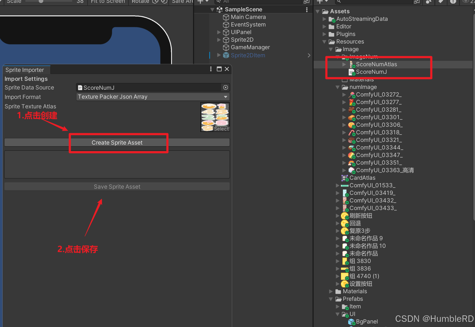The width and height of the screenshot is (475, 327).
Task: Collapse the numImage folder
Action: pos(337,87)
